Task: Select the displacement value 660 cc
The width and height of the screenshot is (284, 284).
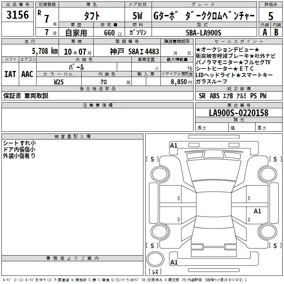Action: point(113,33)
